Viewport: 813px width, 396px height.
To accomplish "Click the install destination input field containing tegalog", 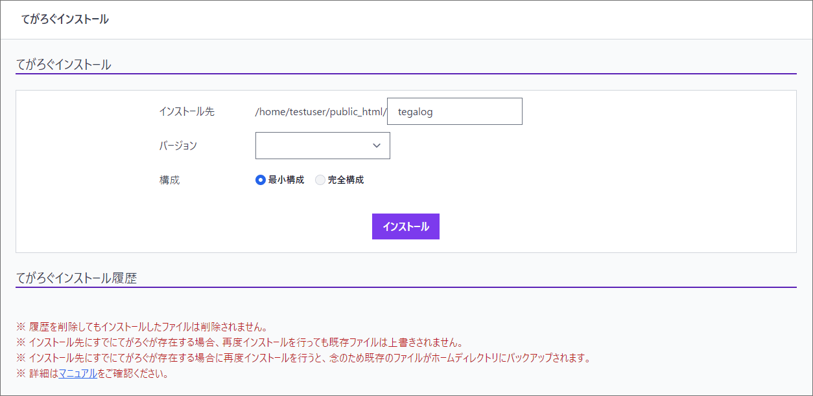I will 454,111.
